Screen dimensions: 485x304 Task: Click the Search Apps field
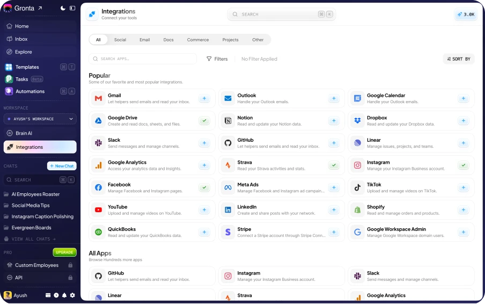coord(143,59)
